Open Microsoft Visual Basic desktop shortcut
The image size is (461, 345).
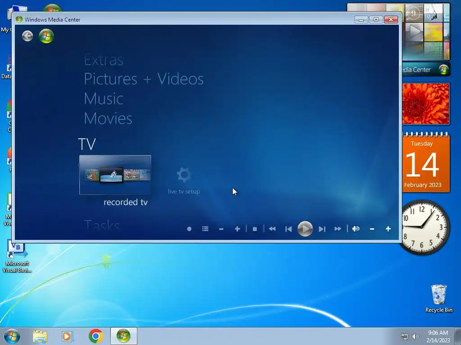coord(17,257)
